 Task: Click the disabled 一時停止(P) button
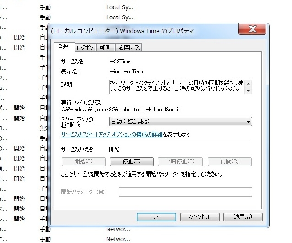click(180, 161)
